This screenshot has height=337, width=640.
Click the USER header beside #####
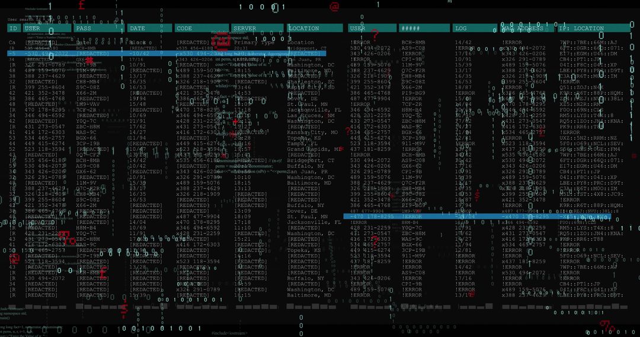[372, 28]
